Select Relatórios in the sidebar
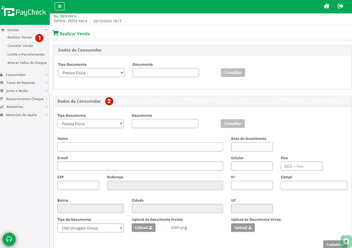The width and height of the screenshot is (352, 248). (15, 107)
